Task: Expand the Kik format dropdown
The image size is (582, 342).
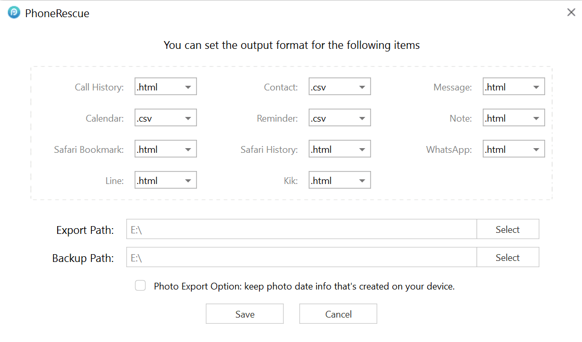Action: (340, 181)
